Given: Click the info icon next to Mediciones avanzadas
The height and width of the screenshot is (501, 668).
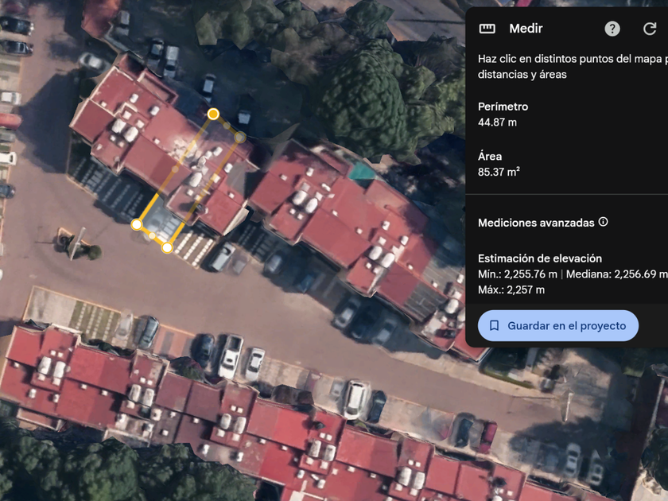Looking at the screenshot, I should [x=603, y=222].
